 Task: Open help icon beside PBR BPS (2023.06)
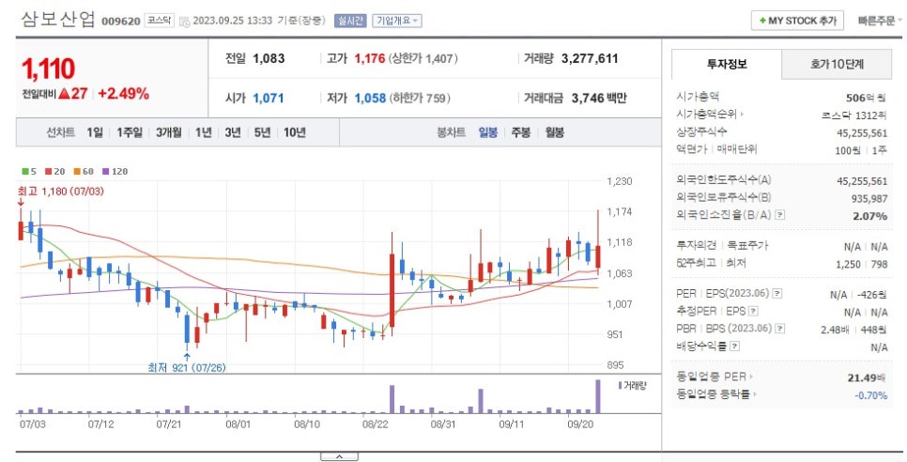pos(779,329)
